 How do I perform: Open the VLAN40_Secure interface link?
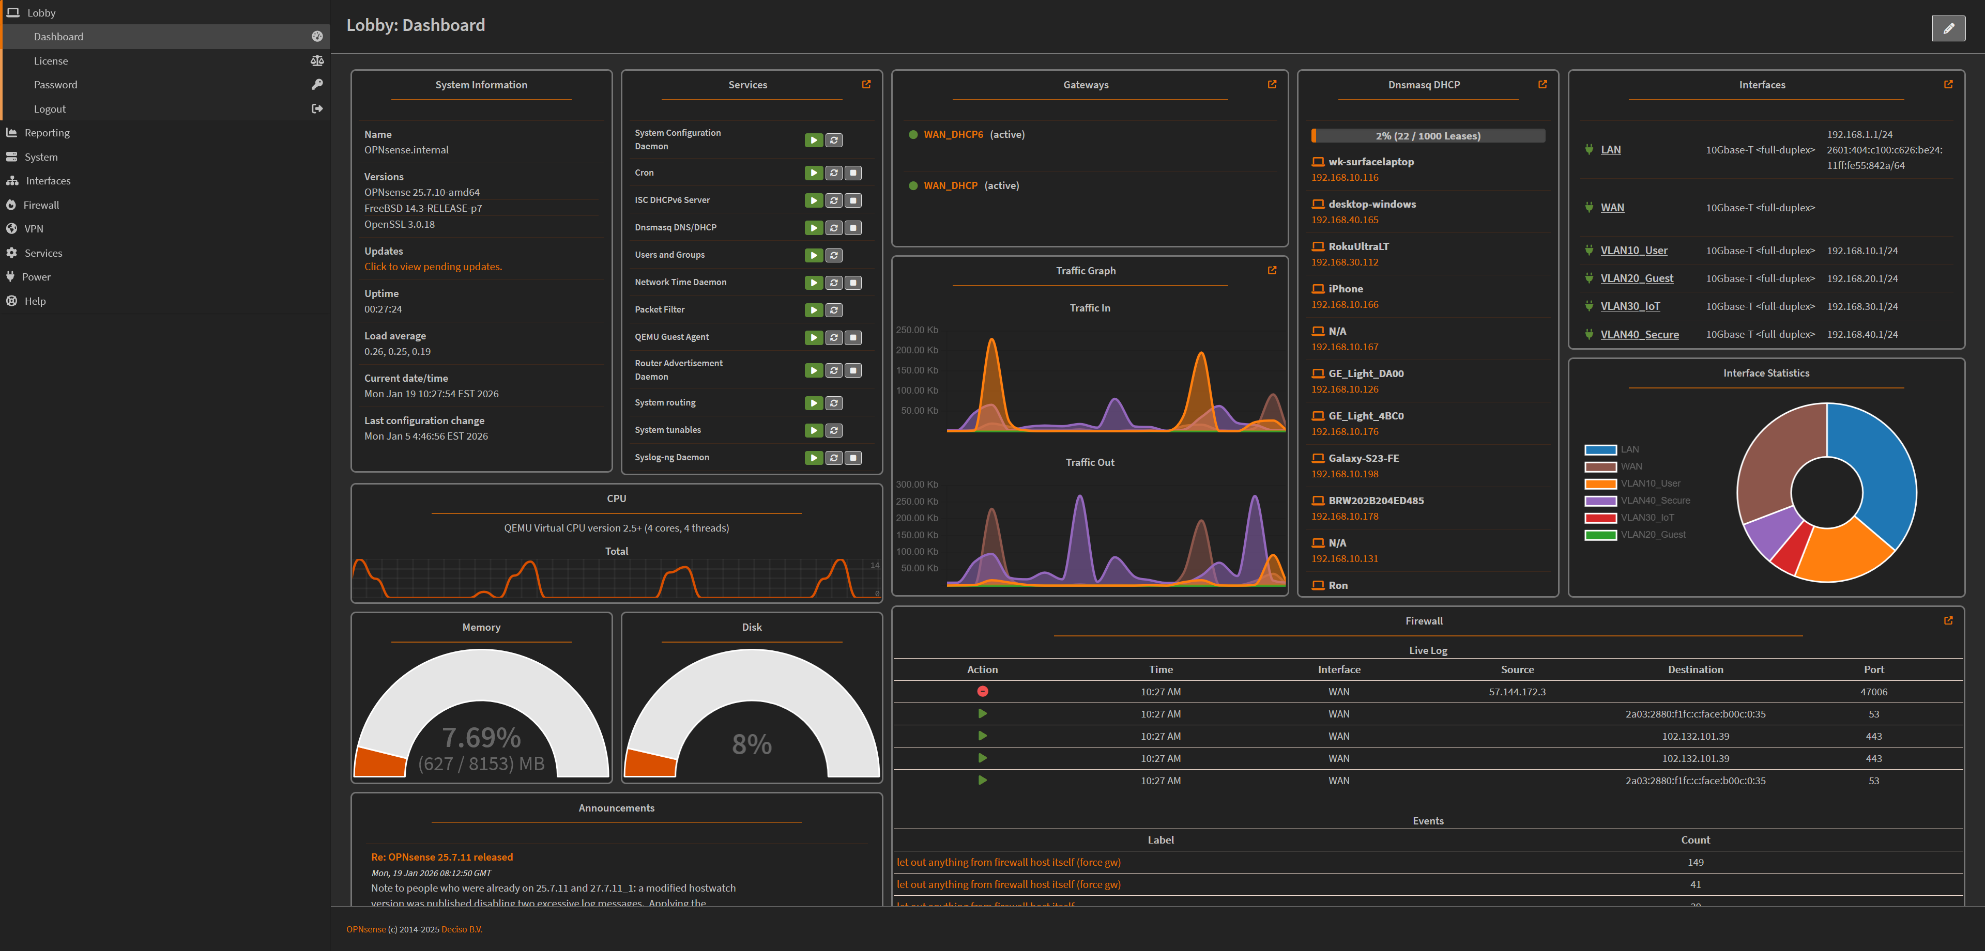point(1639,334)
